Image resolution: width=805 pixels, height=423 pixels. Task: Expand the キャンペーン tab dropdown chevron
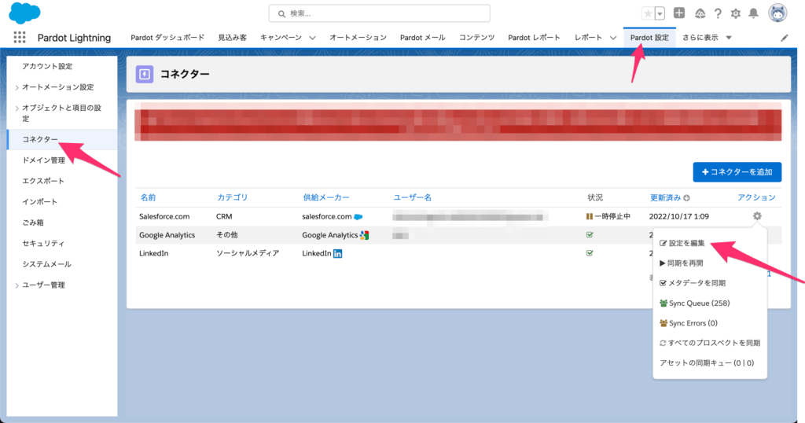pyautogui.click(x=312, y=38)
